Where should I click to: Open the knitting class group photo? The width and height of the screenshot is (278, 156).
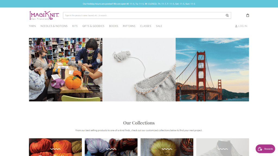(x=66, y=70)
